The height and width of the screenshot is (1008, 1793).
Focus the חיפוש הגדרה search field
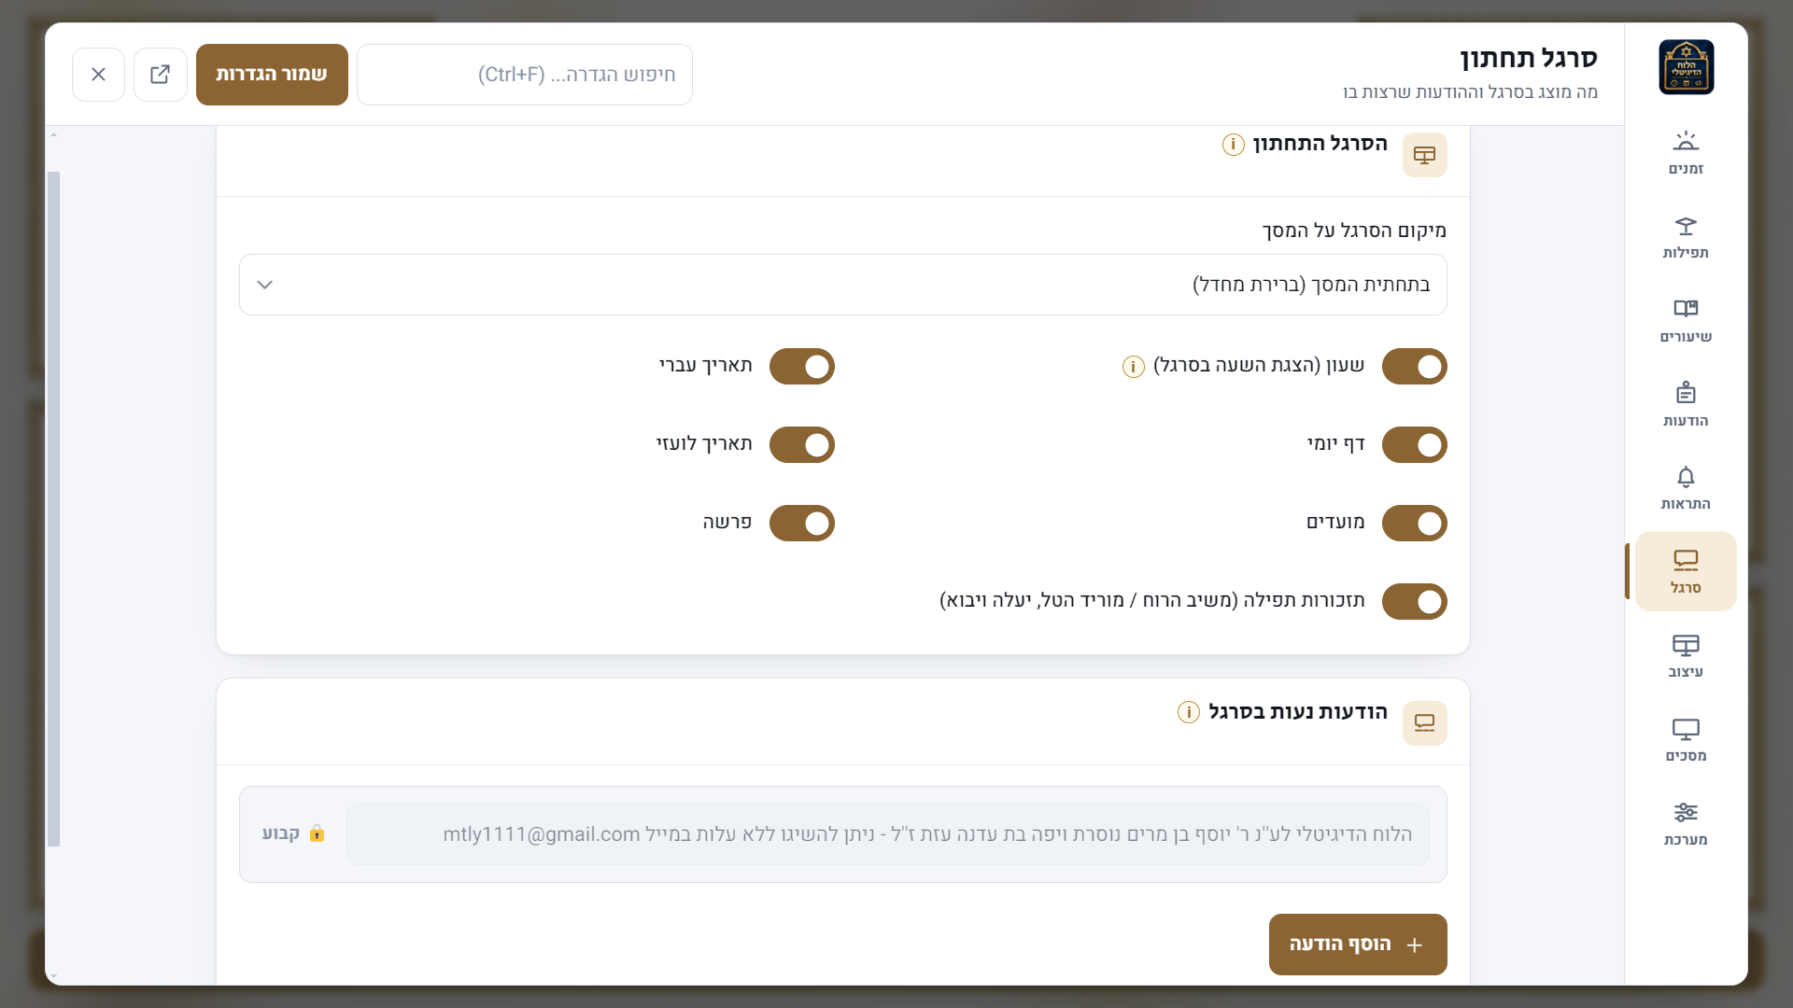pos(525,75)
